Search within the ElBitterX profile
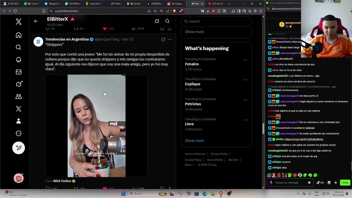The width and height of the screenshot is (352, 198). pyautogui.click(x=167, y=21)
